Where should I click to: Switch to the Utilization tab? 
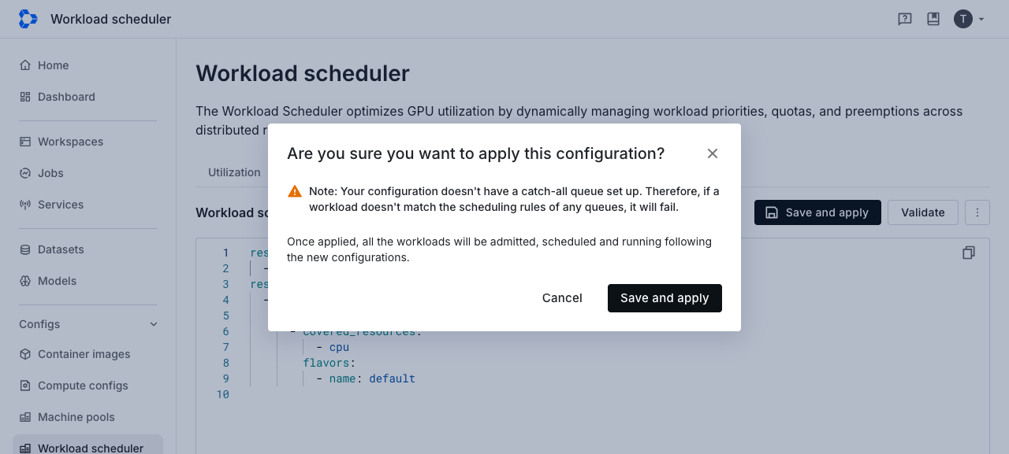(x=234, y=172)
